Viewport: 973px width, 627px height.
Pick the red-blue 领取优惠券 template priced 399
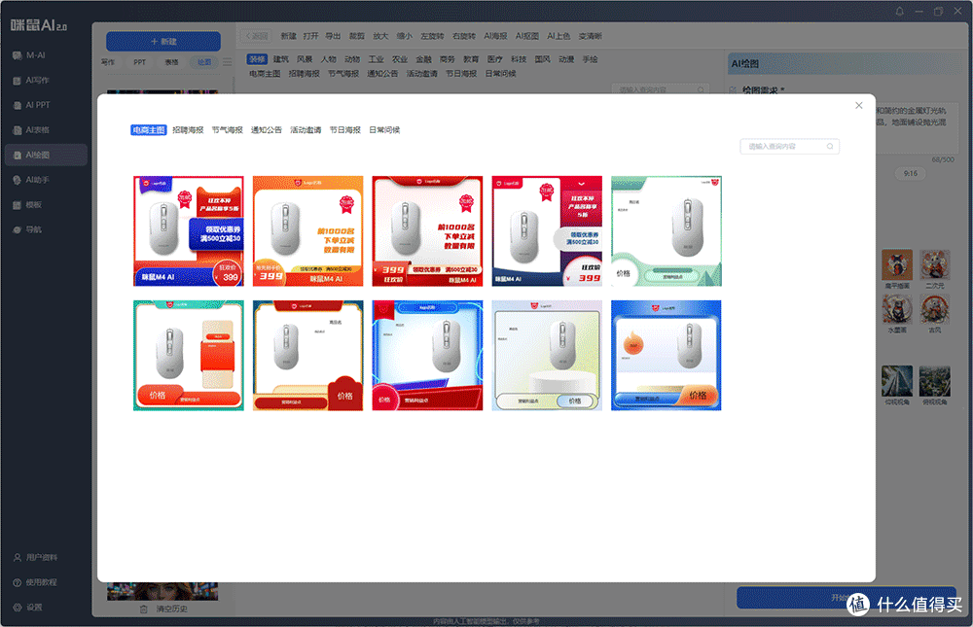click(189, 230)
